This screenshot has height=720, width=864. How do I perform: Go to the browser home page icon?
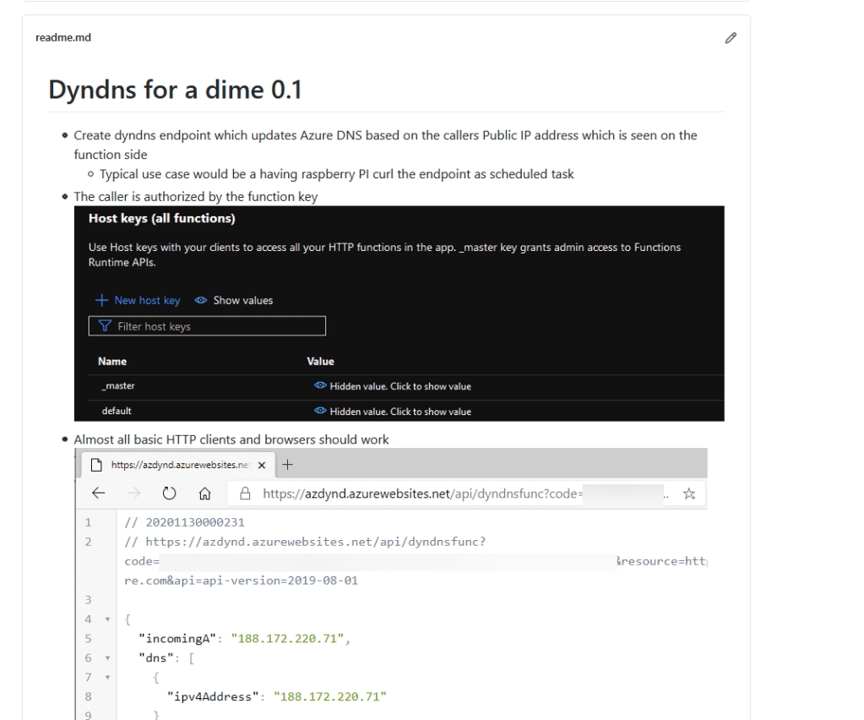[204, 494]
